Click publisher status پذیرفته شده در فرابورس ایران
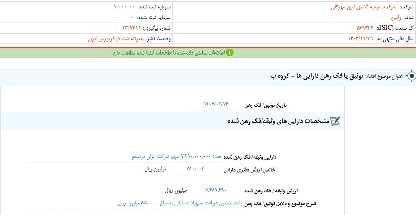The width and height of the screenshot is (416, 215). [x=116, y=39]
